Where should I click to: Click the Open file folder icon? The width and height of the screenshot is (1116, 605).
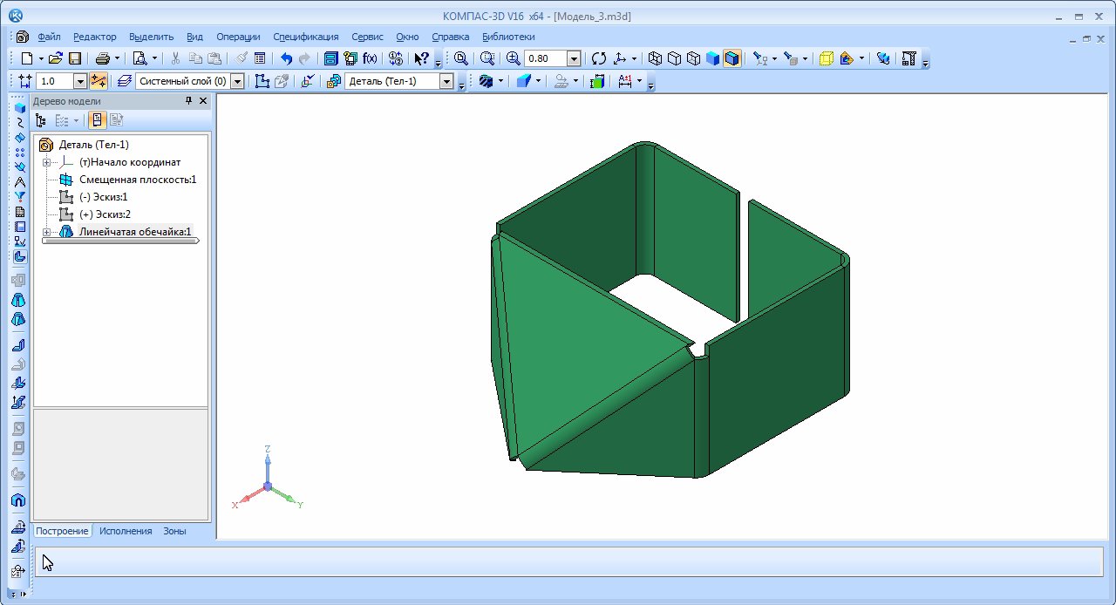click(56, 58)
